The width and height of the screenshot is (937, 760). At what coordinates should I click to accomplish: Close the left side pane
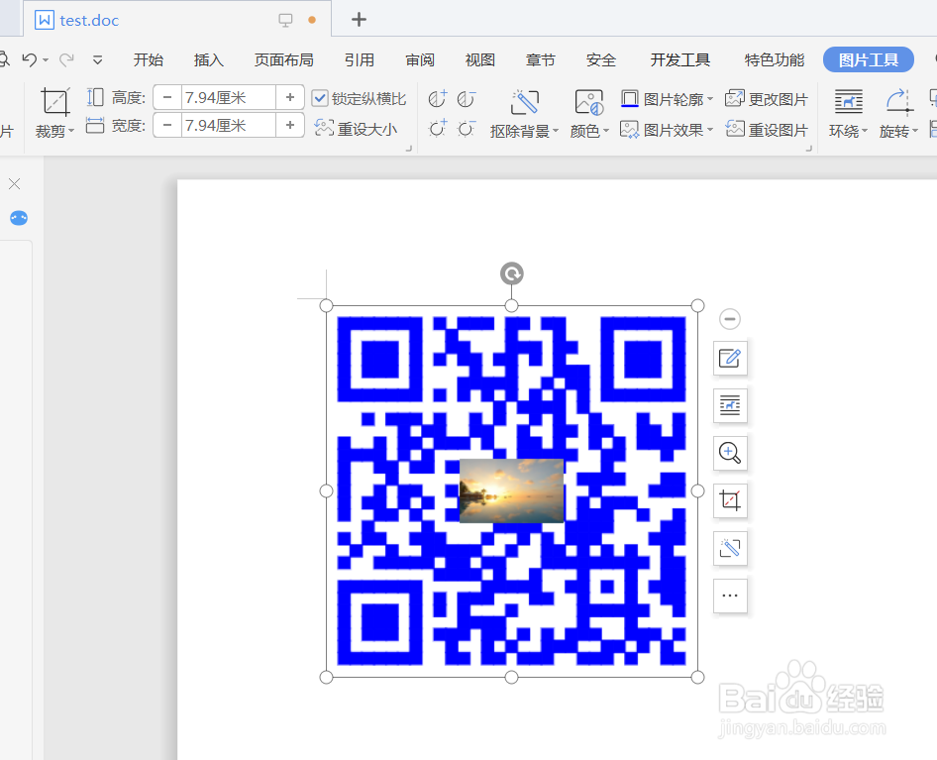14,184
